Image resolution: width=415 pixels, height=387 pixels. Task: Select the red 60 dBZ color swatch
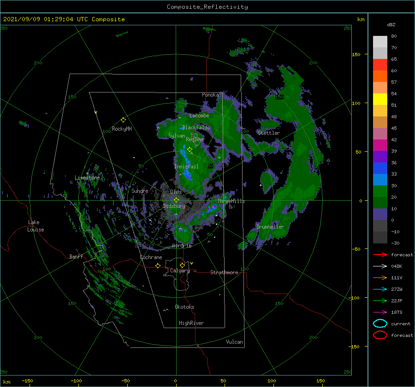click(380, 65)
